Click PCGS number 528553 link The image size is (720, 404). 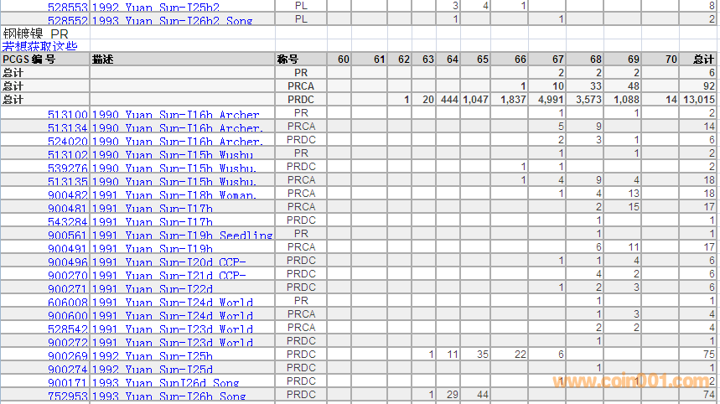67,7
